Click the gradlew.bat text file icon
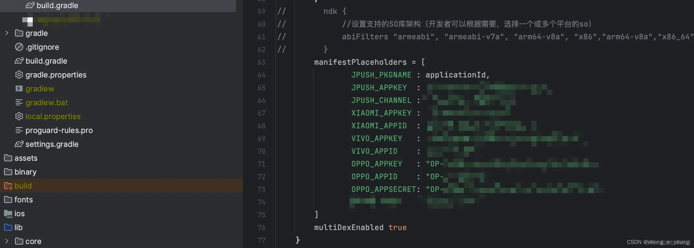This screenshot has width=694, height=248. point(19,102)
